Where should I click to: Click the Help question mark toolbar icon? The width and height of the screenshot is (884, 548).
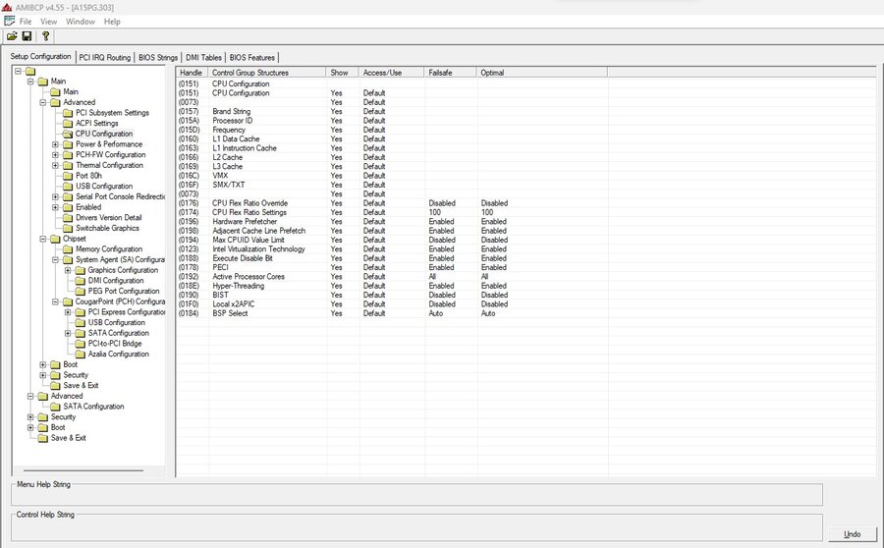45,36
